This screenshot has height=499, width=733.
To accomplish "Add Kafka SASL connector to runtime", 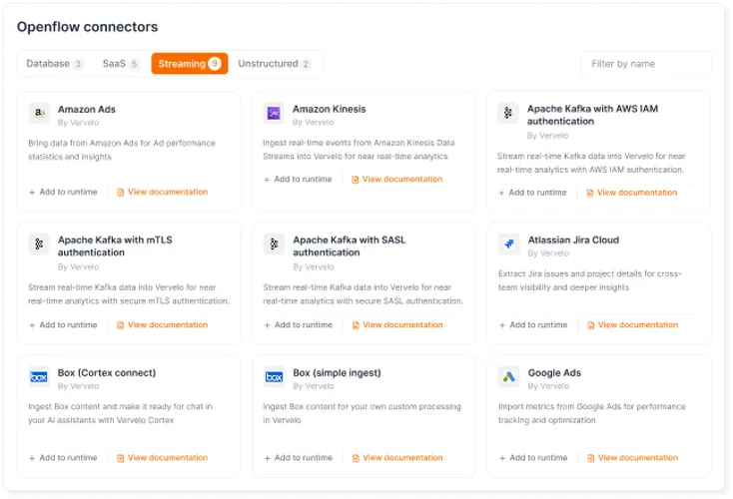I will point(299,324).
